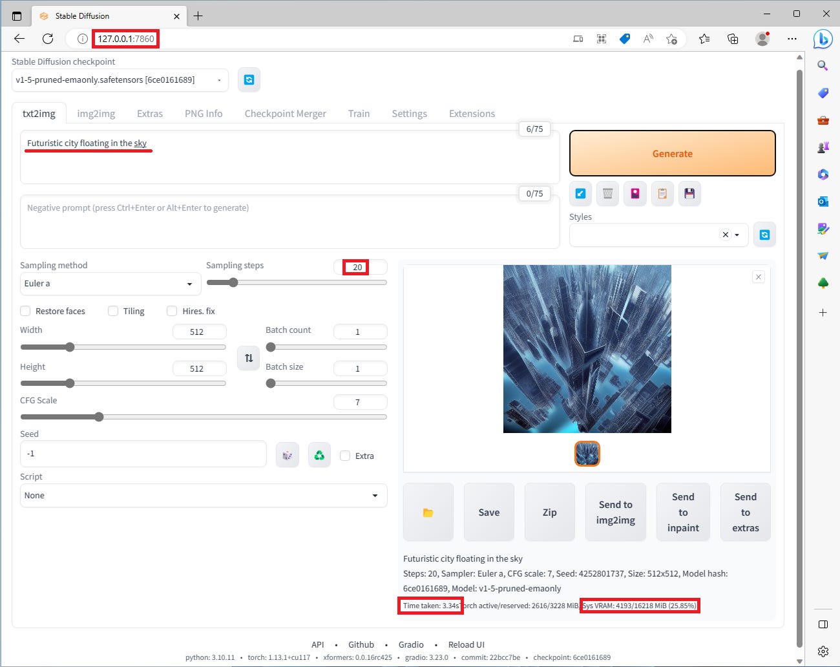
Task: Turn on Tiling generation
Action: coord(112,311)
